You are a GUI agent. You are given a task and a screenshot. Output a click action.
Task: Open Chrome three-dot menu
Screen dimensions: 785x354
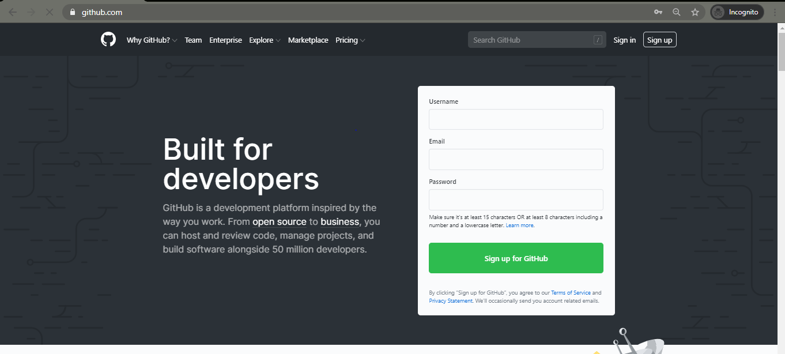(775, 12)
